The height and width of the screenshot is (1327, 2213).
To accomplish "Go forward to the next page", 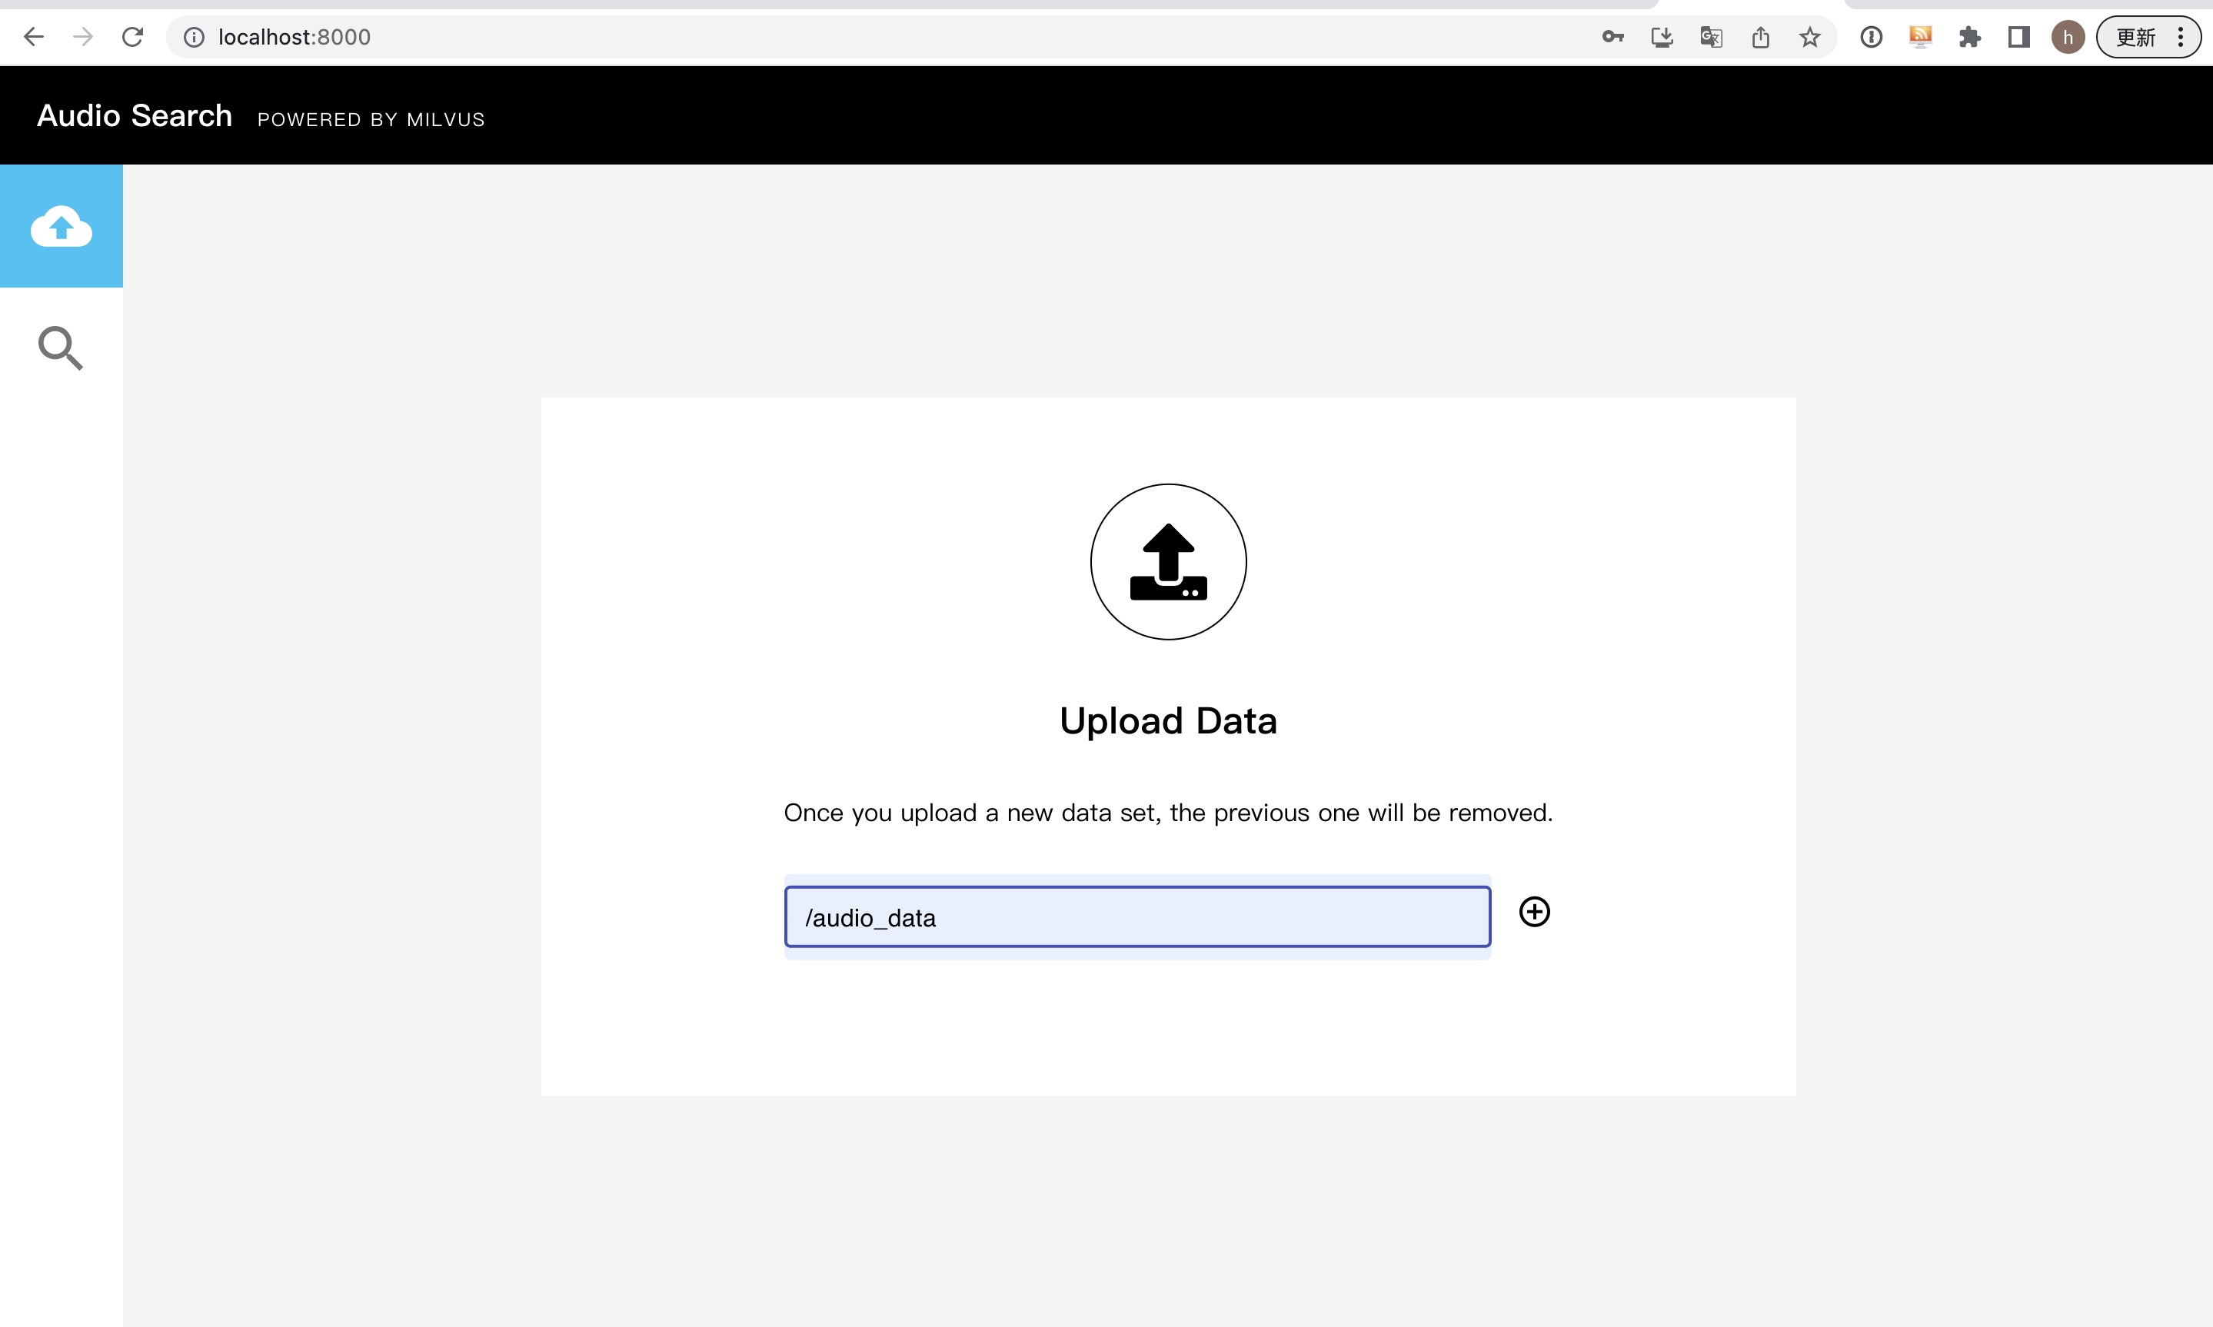I will tap(83, 37).
